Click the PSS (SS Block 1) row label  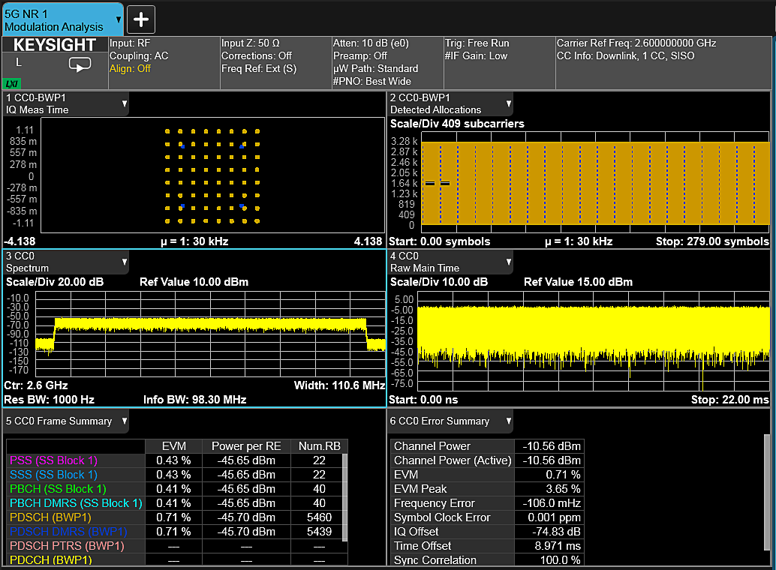tap(53, 460)
